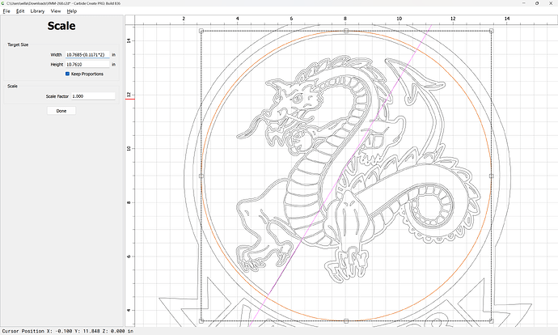Click the red marker on vertical ruler

click(x=129, y=99)
